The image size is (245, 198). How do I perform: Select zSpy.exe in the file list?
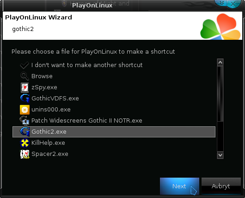pyautogui.click(x=44, y=87)
